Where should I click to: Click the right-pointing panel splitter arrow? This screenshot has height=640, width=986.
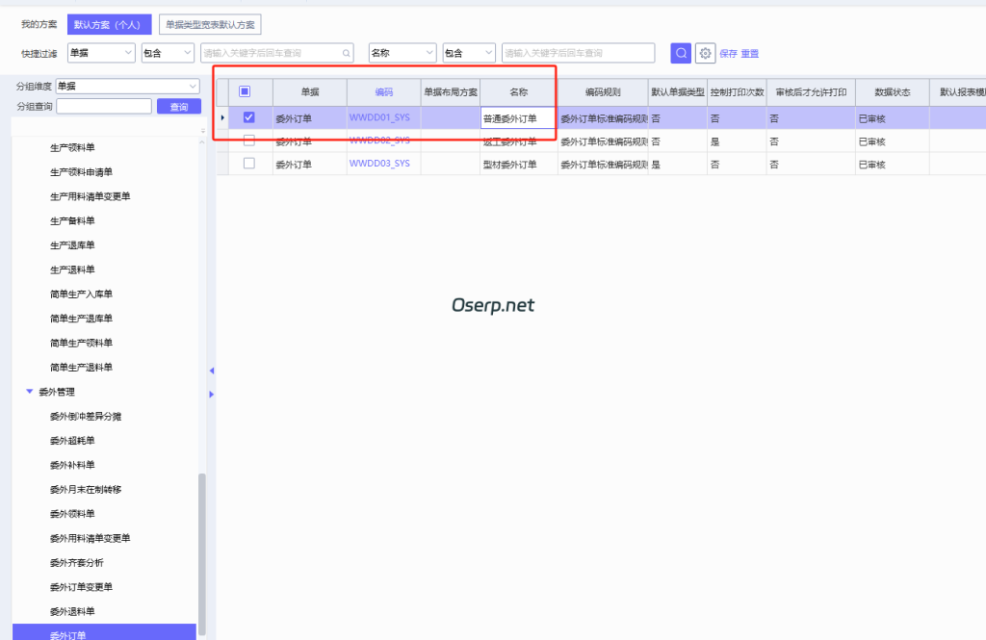coord(211,394)
